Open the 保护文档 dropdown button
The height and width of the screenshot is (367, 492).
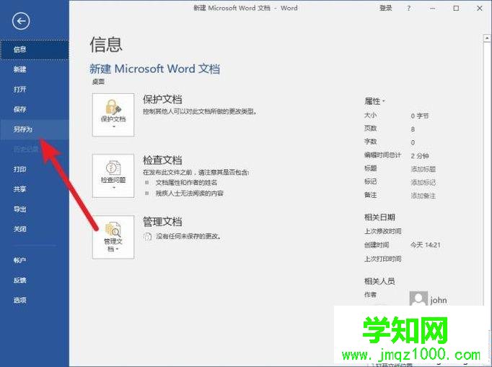pyautogui.click(x=113, y=115)
